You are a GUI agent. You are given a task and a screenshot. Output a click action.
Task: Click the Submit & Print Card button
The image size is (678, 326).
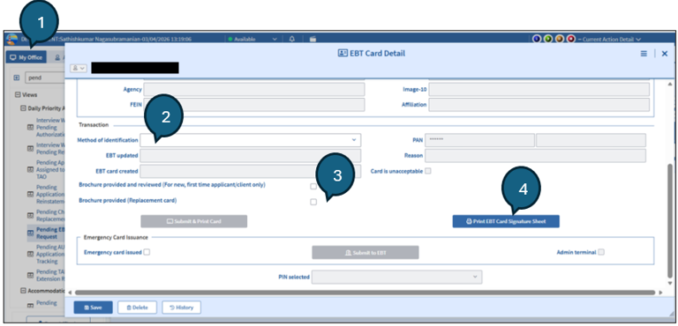[193, 221]
